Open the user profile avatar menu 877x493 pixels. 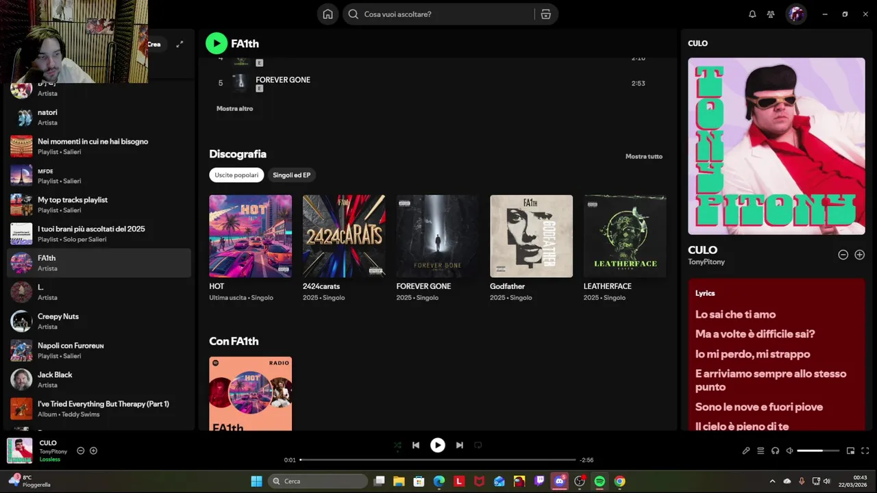pos(795,14)
